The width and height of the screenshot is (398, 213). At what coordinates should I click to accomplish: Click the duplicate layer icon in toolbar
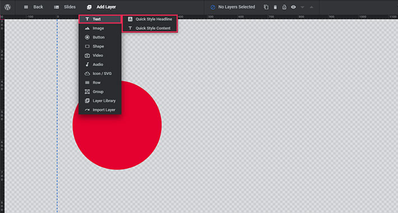tap(266, 7)
